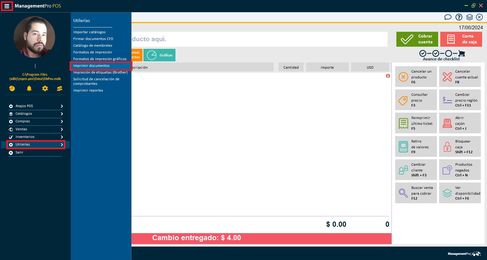Open the chat bubble icon

pos(448,17)
